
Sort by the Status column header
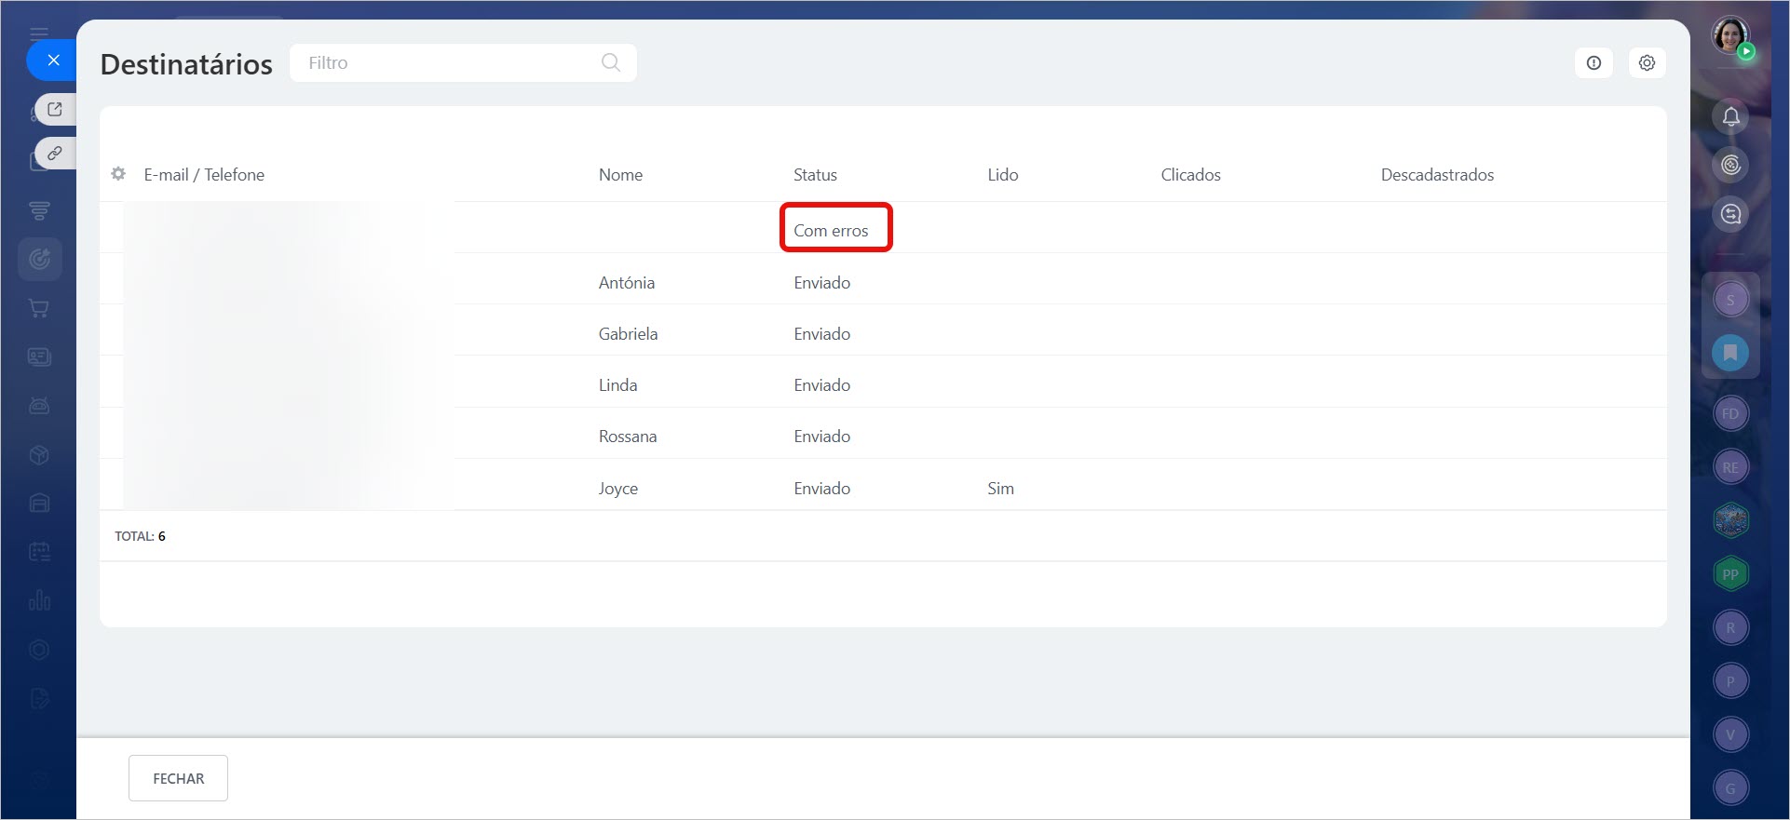(815, 175)
